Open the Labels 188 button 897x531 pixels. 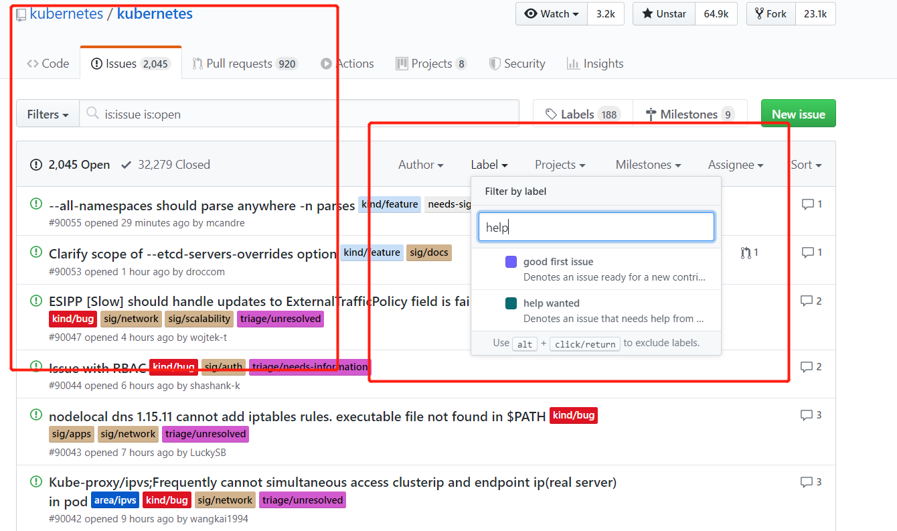(x=583, y=114)
